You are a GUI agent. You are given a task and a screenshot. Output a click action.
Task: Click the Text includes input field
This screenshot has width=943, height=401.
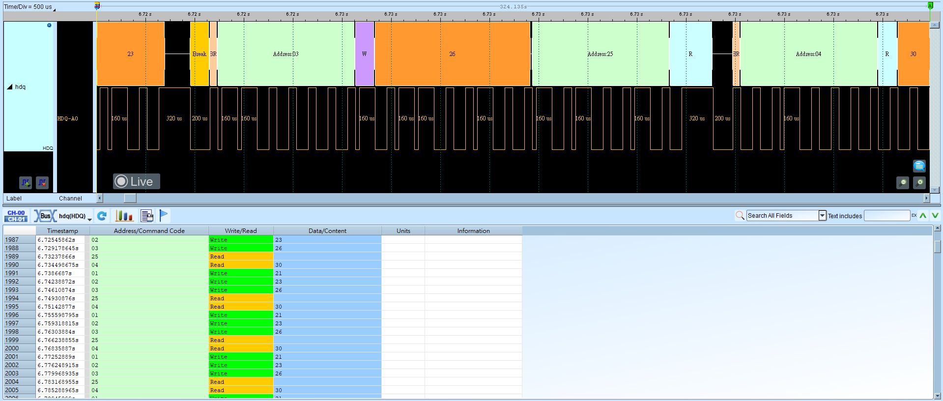click(887, 215)
